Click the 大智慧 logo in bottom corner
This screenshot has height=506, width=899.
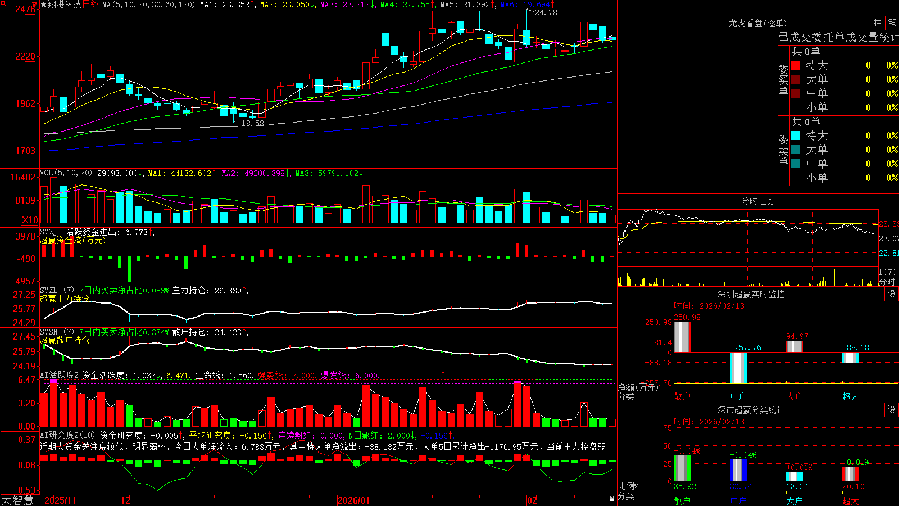17,500
